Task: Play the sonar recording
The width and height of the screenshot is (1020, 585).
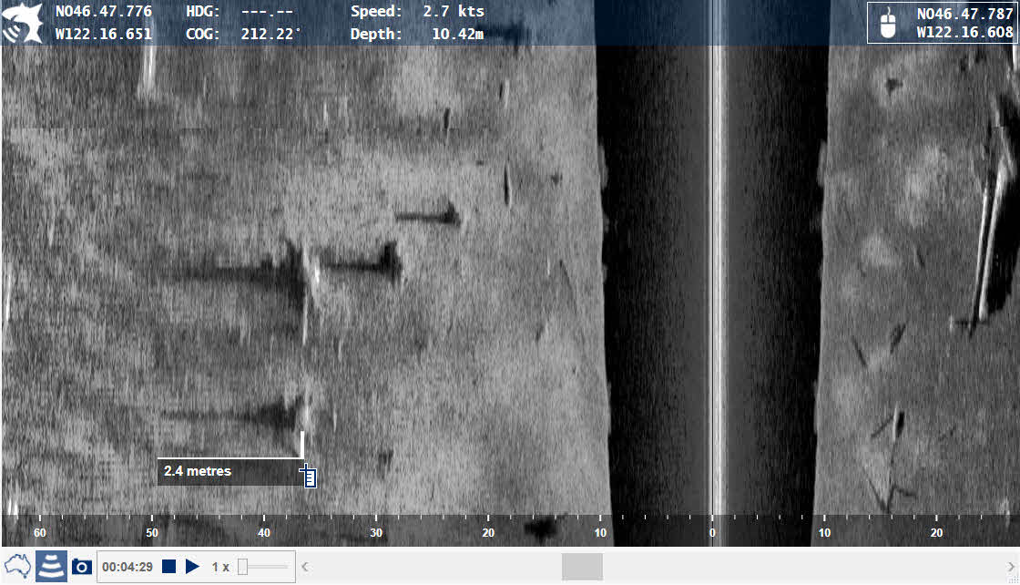Action: coord(192,567)
